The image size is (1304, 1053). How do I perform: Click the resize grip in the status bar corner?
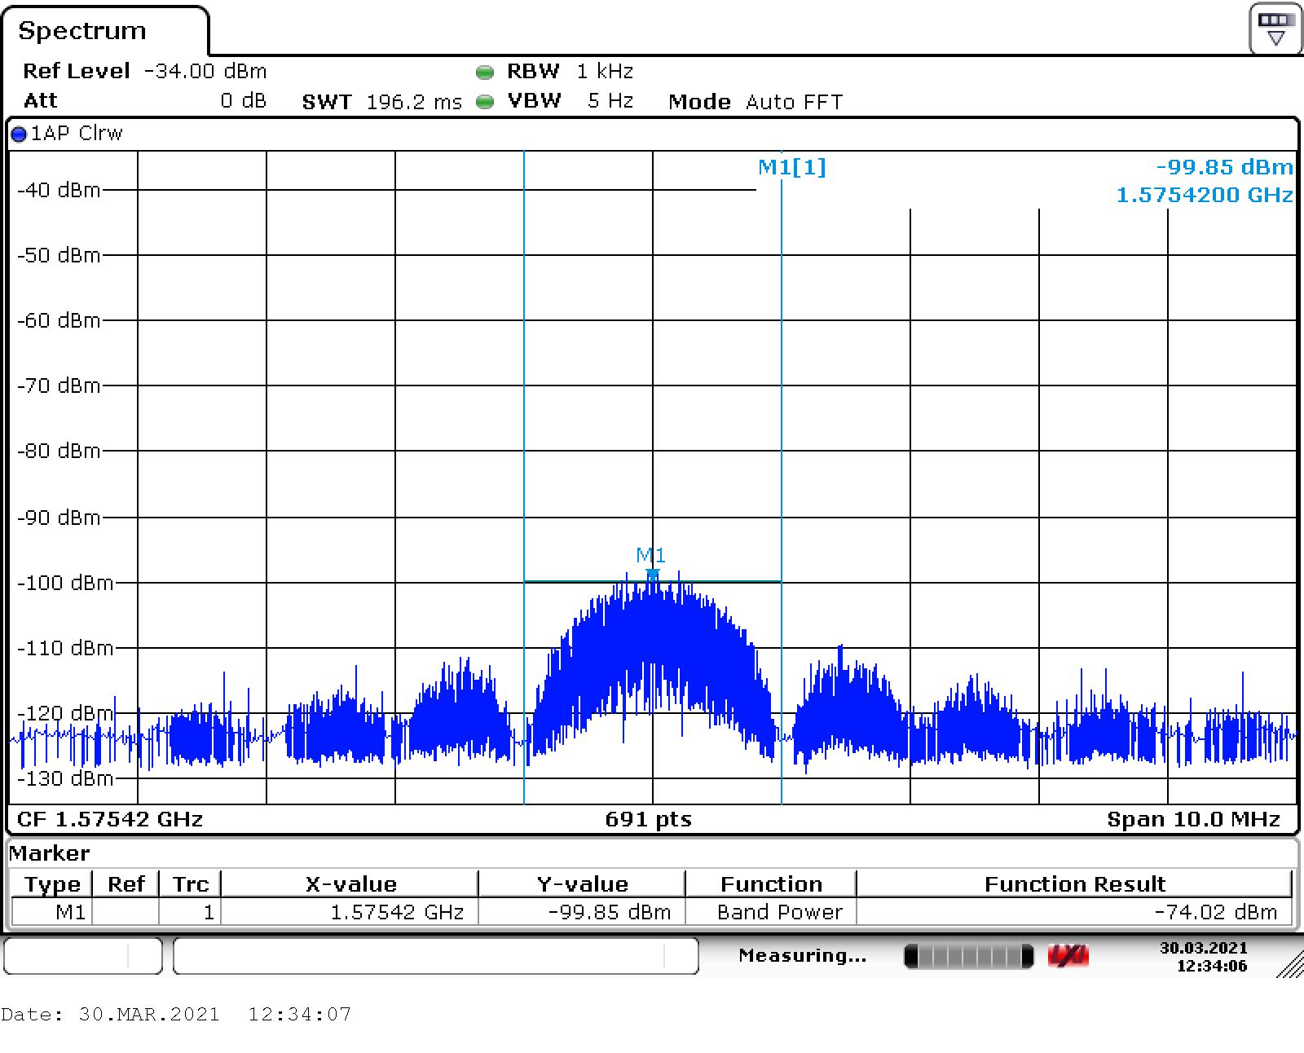coord(1289,965)
